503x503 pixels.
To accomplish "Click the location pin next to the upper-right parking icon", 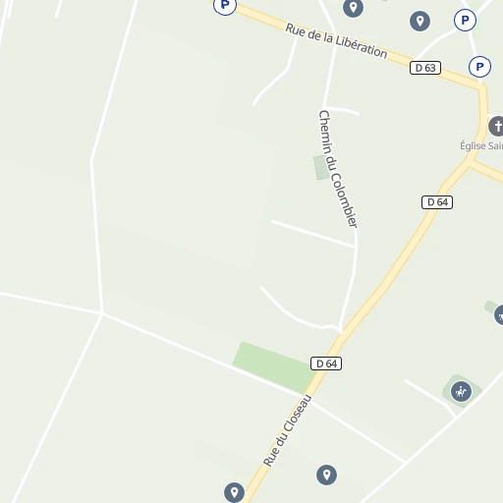I will [x=419, y=21].
